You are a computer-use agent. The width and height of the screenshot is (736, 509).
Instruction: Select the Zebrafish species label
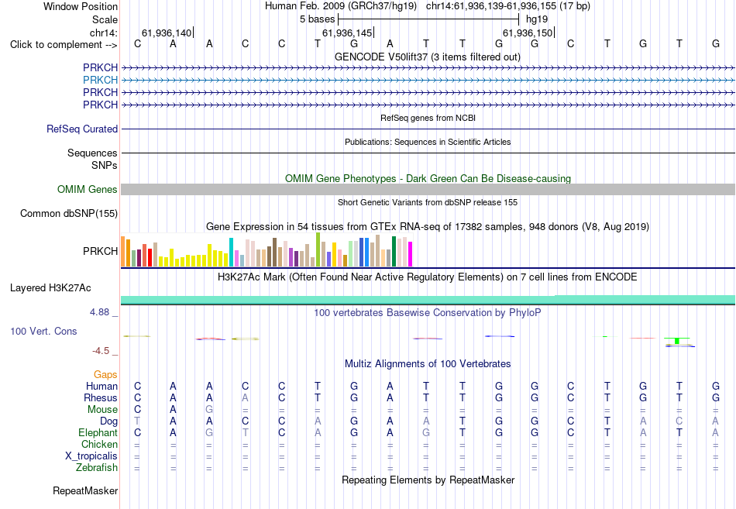(x=97, y=468)
